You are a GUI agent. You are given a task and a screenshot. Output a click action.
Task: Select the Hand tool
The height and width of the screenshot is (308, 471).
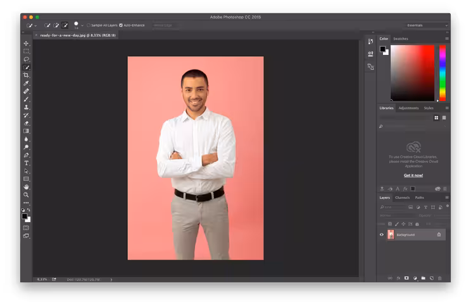[26, 187]
